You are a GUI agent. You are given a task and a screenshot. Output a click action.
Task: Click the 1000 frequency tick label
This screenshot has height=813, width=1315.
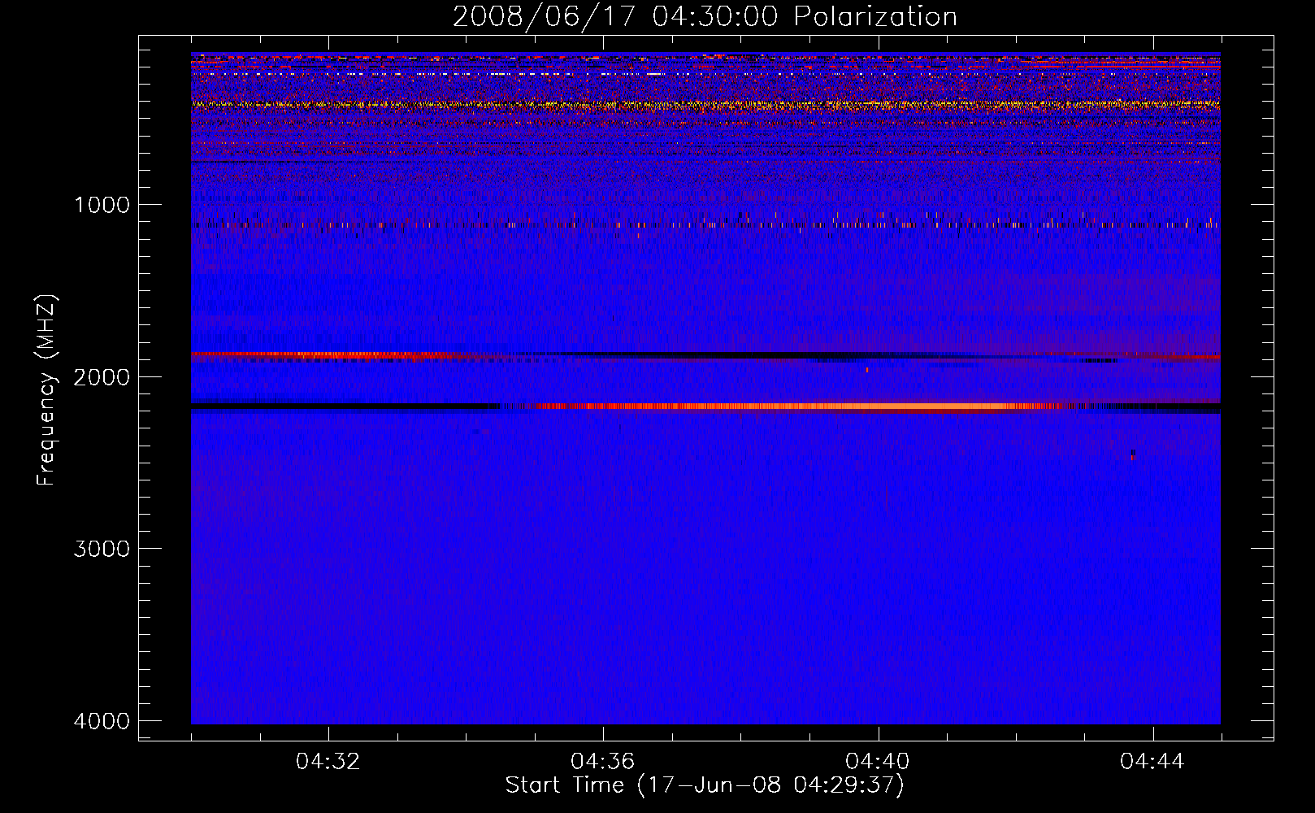(102, 205)
